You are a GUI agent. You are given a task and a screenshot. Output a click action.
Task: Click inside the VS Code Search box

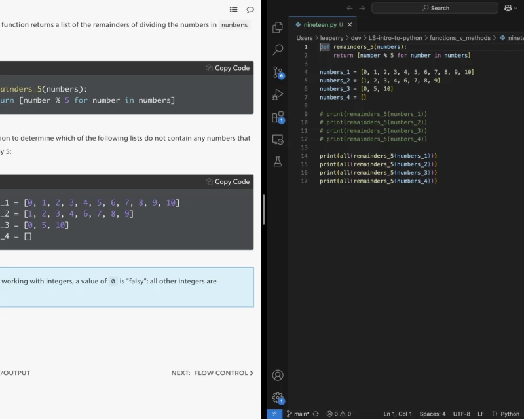[436, 7]
